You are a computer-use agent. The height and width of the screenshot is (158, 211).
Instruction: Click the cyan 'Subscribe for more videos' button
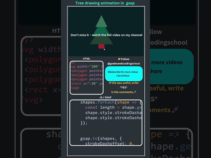pos(124,74)
